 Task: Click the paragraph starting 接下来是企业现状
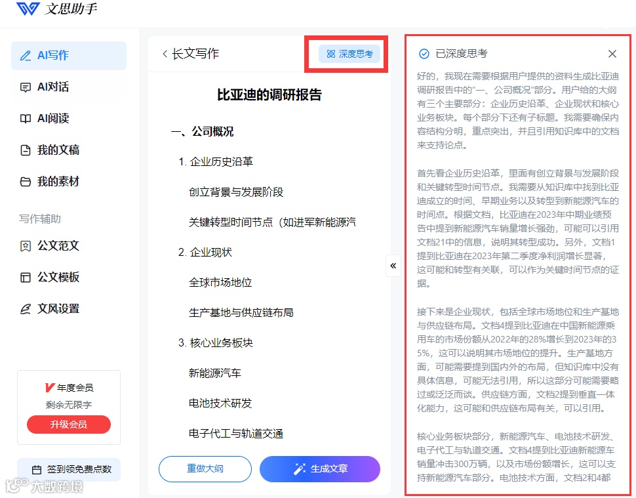pos(518,360)
